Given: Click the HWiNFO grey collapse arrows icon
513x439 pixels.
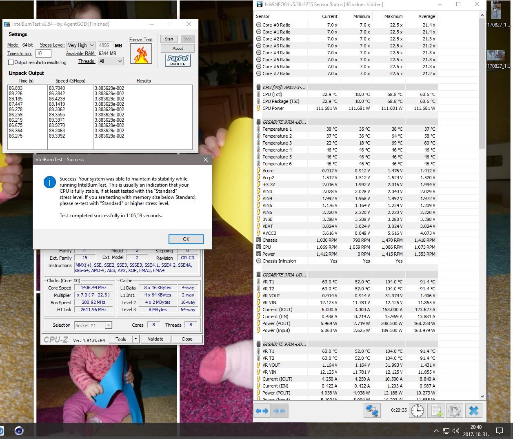Looking at the screenshot, I should (x=280, y=411).
